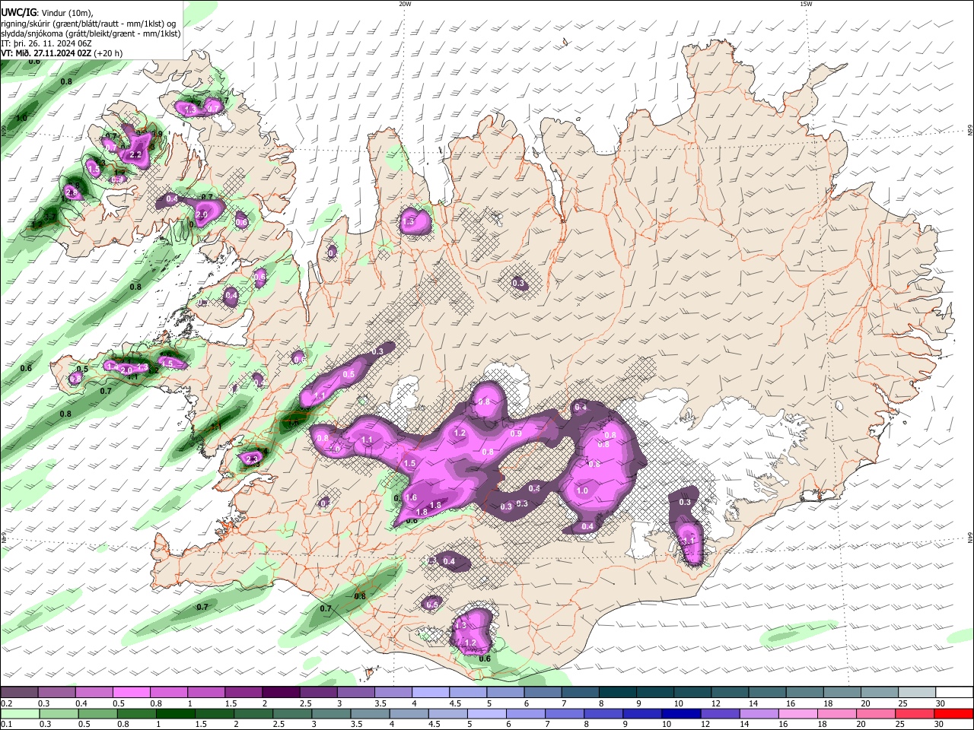
Task: Click the 'slydda/snjókoma' legend description line
Action: pos(91,33)
